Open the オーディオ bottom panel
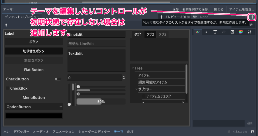 pos(41,131)
